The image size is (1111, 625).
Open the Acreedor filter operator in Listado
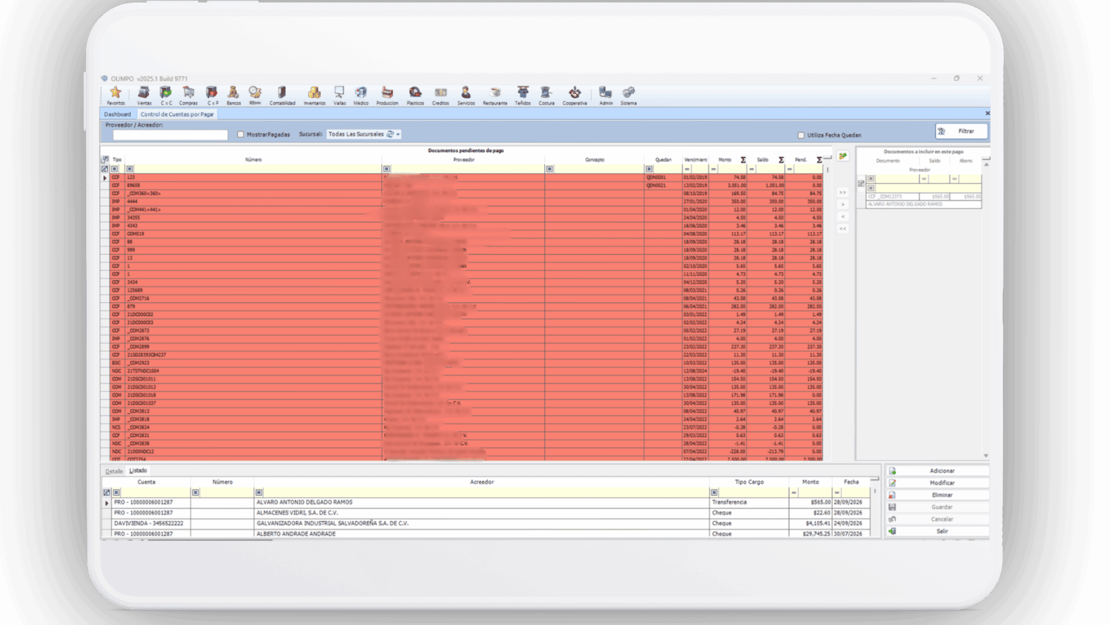pos(259,492)
